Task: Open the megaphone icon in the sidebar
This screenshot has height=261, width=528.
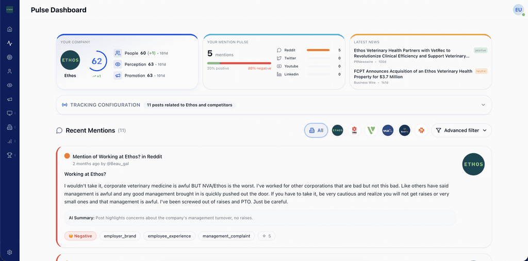Action: [10, 99]
